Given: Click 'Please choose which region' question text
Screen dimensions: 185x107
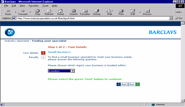Looking at the screenshot, I should click(x=87, y=65).
